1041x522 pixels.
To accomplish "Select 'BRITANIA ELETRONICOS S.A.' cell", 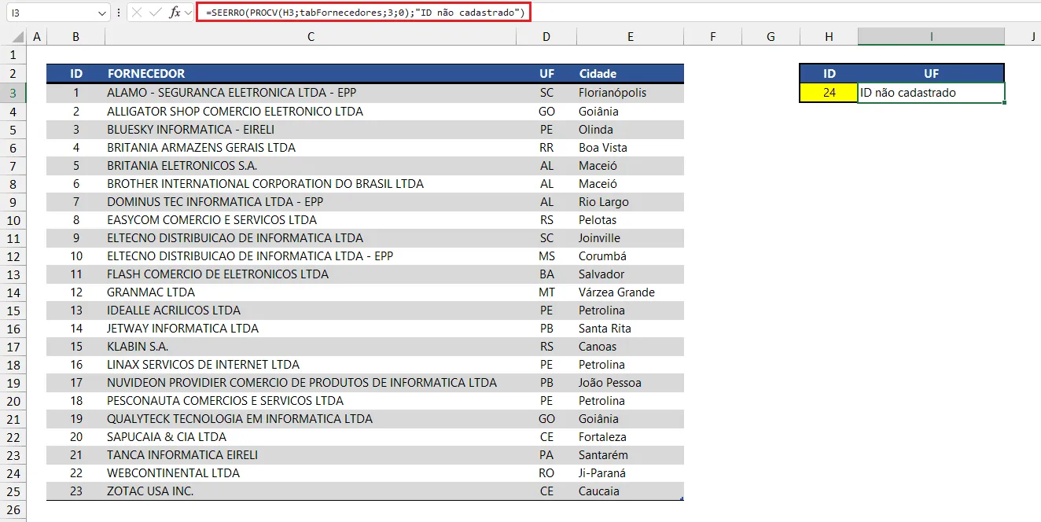I will 311,165.
